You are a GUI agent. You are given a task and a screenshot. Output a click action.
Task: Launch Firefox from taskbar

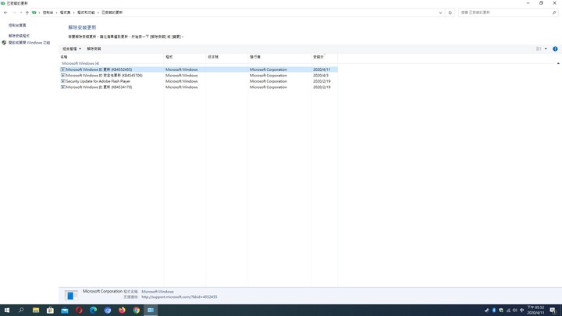(122, 311)
